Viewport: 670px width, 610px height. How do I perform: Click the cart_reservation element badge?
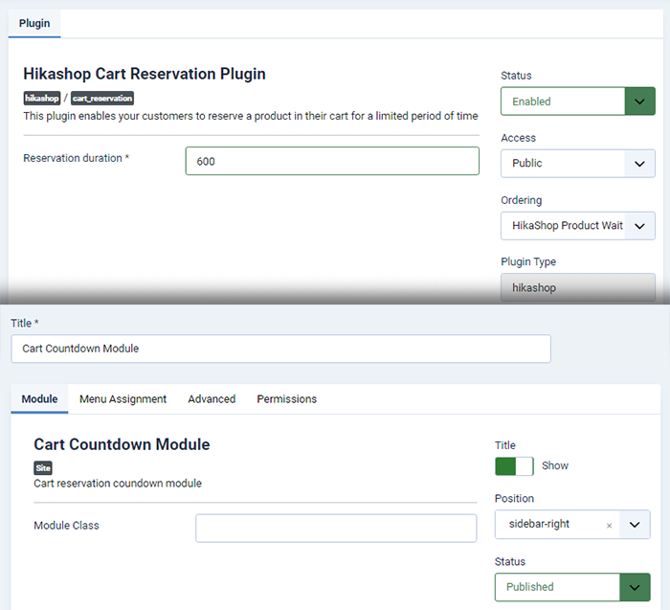click(x=102, y=98)
